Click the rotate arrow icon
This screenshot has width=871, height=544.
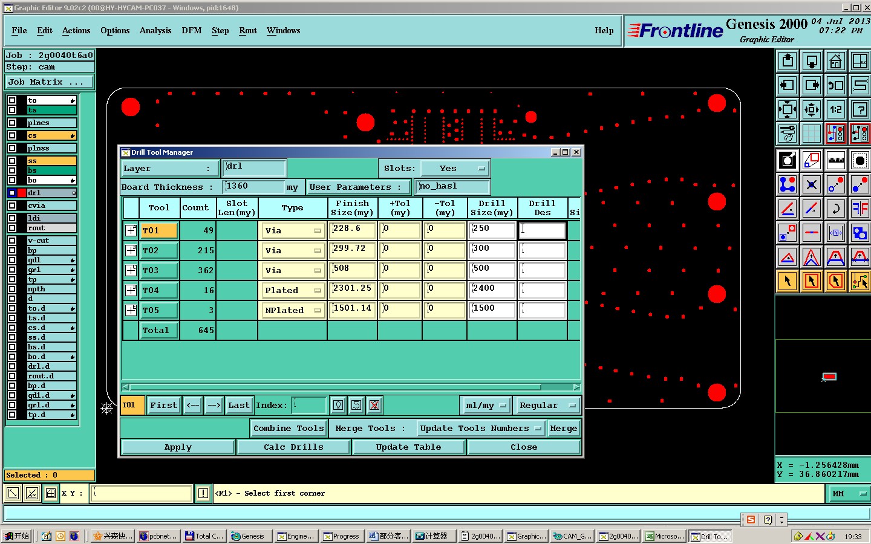(836, 209)
